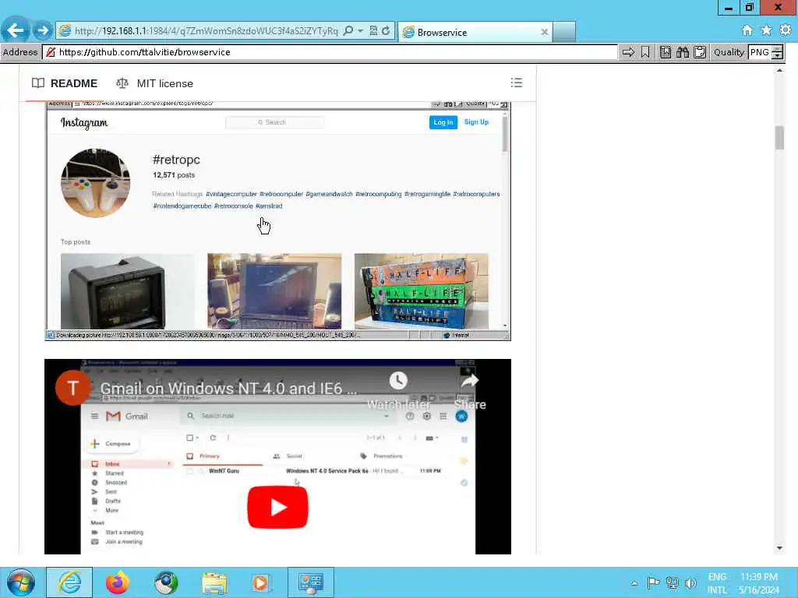Open the address bar autocomplete dropdown arrow
The height and width of the screenshot is (598, 798).
tap(360, 31)
